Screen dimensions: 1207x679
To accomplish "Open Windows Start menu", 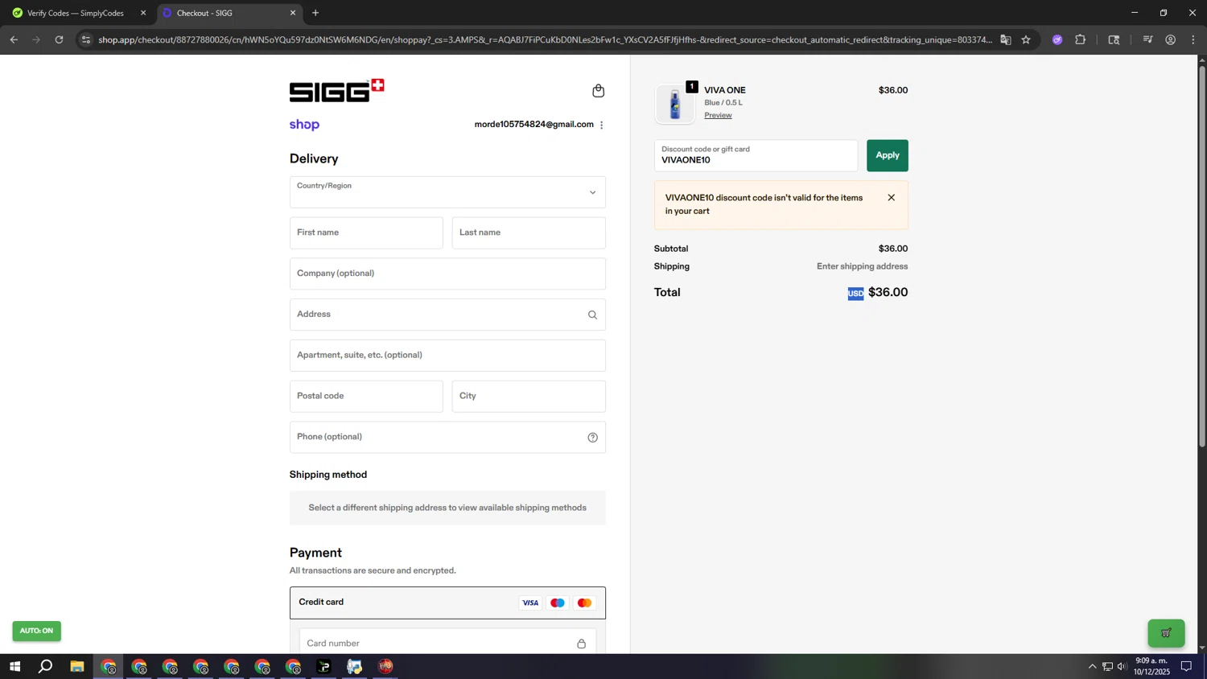I will coord(14,666).
